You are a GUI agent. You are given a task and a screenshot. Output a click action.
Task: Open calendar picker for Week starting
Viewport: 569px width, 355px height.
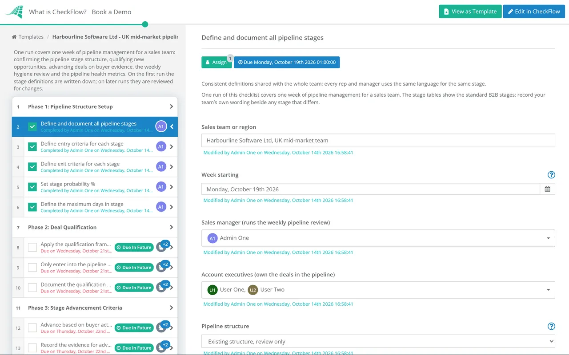[547, 189]
